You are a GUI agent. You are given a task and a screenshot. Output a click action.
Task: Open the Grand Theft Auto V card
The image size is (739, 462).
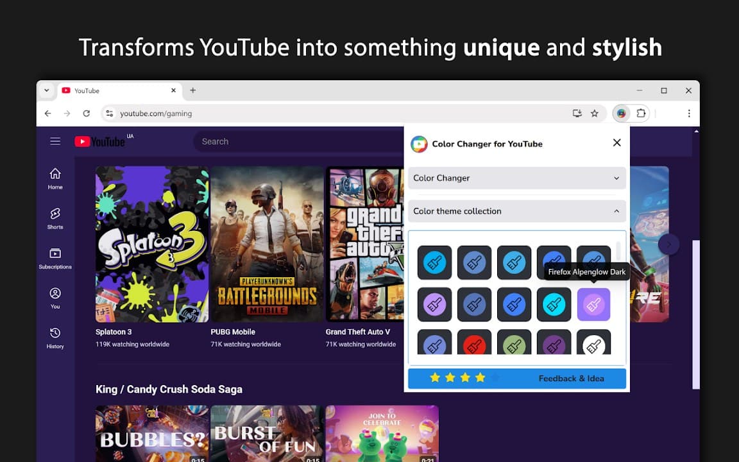tap(365, 244)
